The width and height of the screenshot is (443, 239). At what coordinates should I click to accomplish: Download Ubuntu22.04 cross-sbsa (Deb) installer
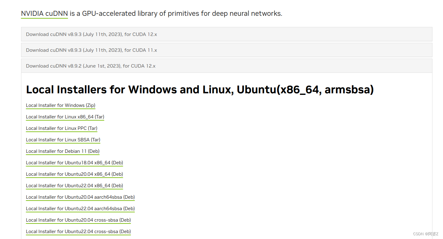[78, 232]
